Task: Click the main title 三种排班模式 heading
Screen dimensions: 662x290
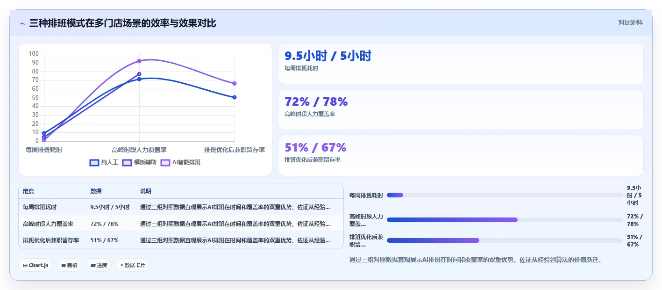Action: click(122, 23)
